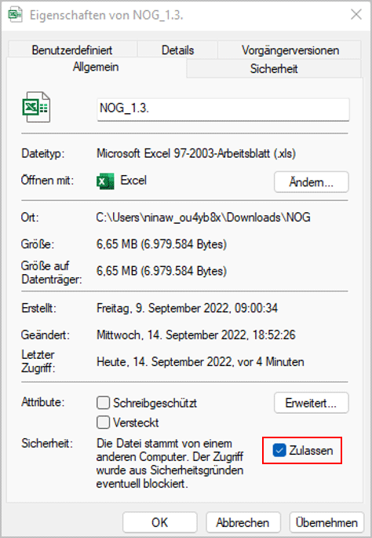Close the Eigenschaften dialog with the X
This screenshot has height=538, width=372.
(356, 14)
